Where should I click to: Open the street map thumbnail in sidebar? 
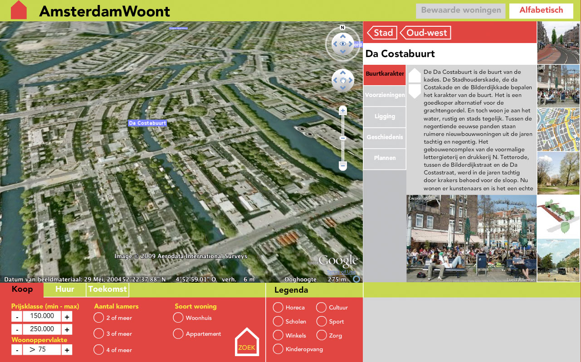pos(558,130)
